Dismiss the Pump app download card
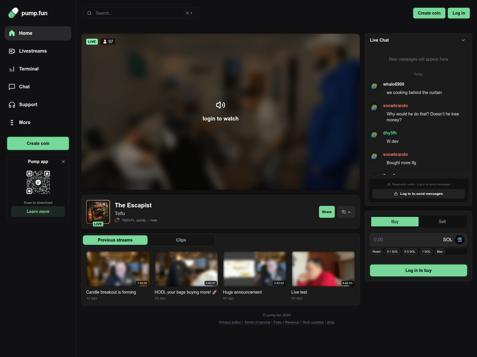 click(63, 162)
